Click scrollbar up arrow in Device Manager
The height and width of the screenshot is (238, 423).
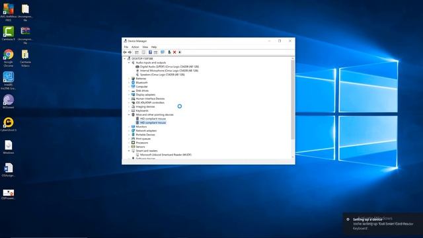[x=293, y=58]
